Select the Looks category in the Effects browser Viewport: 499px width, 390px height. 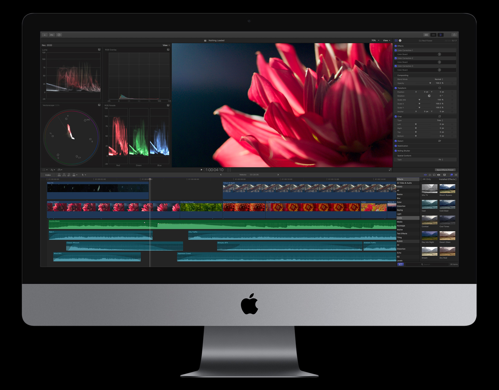(400, 218)
